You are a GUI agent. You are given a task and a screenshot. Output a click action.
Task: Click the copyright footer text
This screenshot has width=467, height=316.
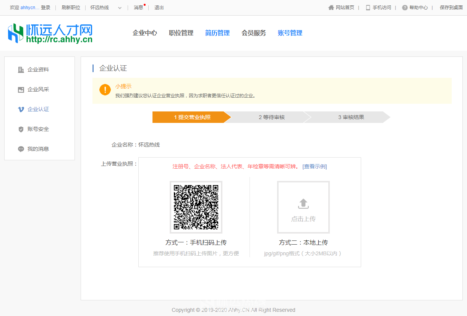coord(233,310)
